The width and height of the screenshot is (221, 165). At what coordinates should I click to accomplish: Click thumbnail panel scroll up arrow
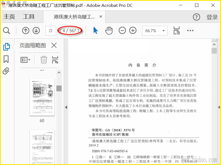click(59, 73)
